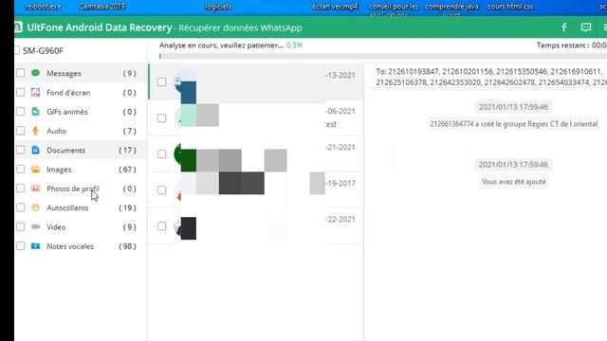Click the Video camera icon
Viewport: 607px width, 341px height.
[x=36, y=227]
